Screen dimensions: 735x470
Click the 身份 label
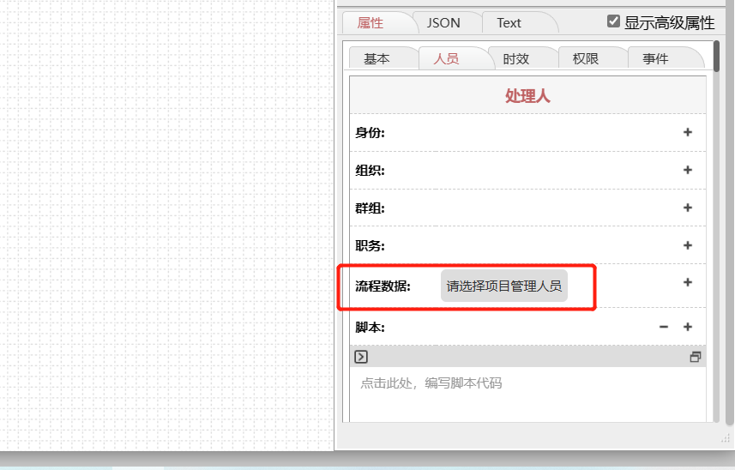(x=370, y=133)
